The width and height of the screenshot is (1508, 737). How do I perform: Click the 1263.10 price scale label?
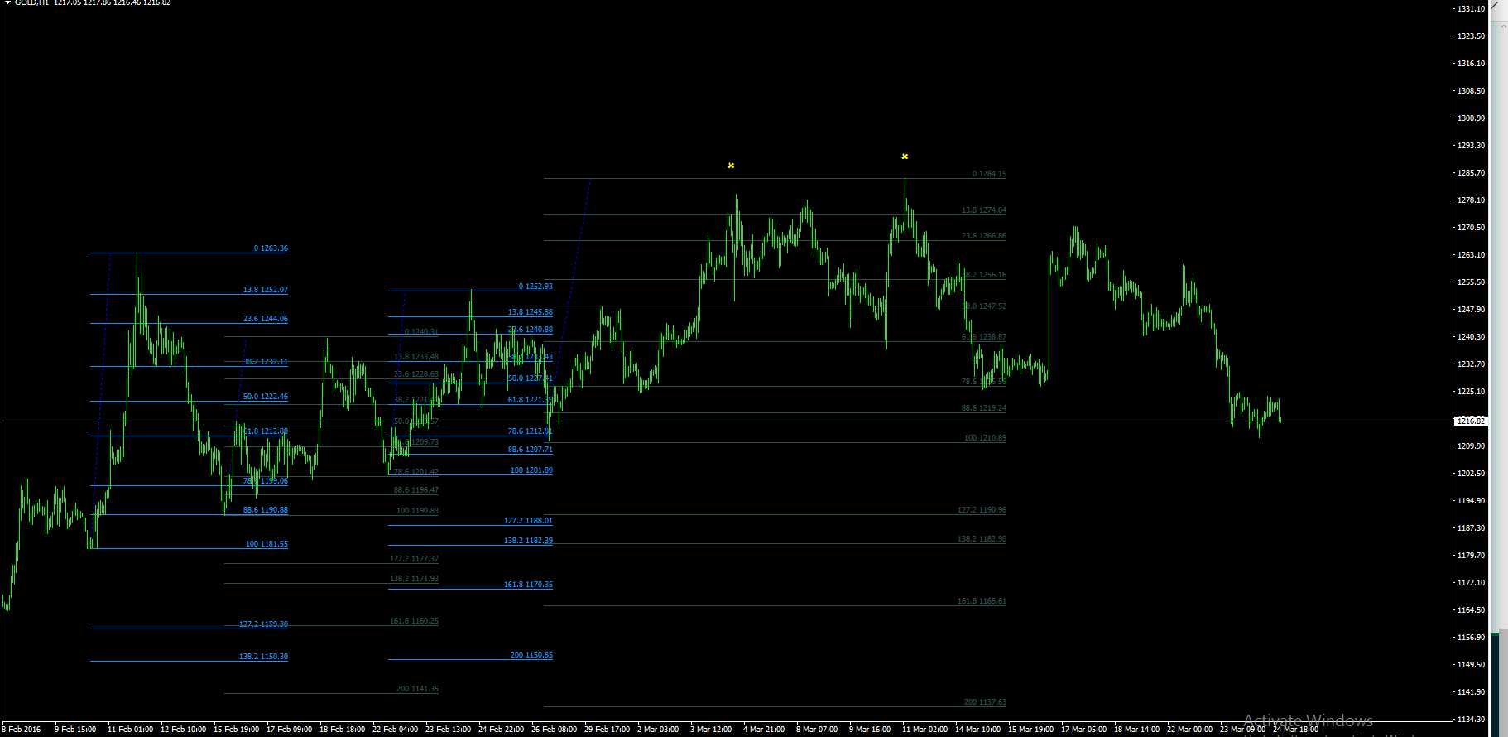click(1472, 255)
